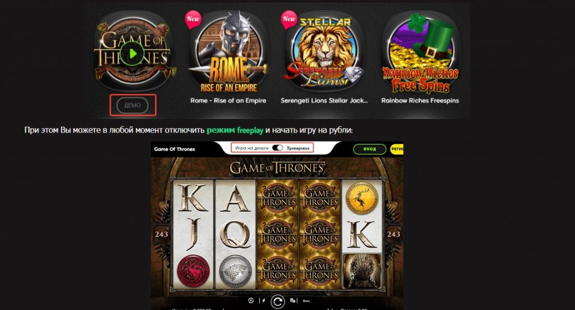Open Serengeti Lions Stellar Jackpot icon
575x310 pixels.
click(x=324, y=51)
